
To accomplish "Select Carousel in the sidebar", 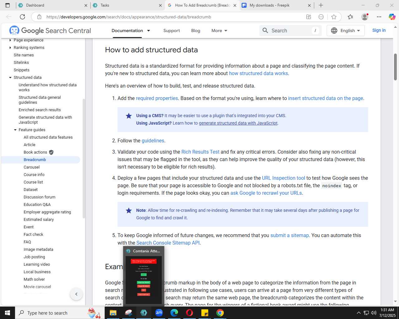I will (x=31, y=167).
